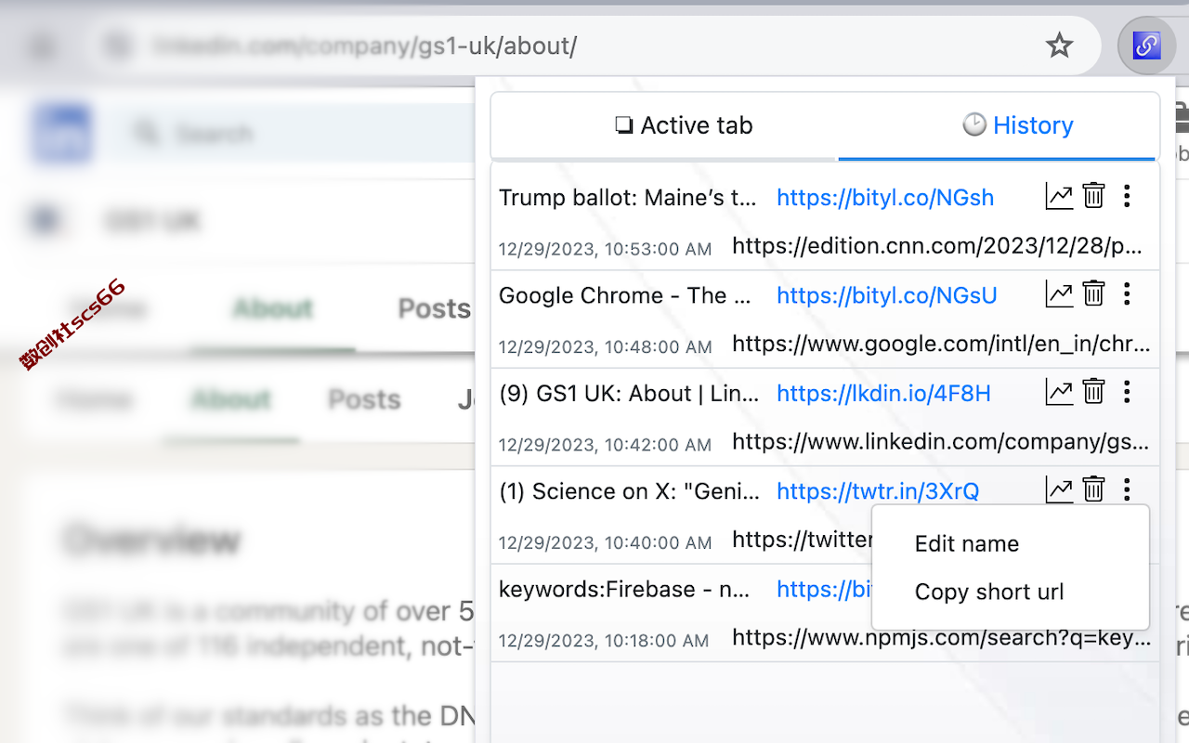
Task: Open more options for Trump ballot entry
Action: pyautogui.click(x=1127, y=196)
